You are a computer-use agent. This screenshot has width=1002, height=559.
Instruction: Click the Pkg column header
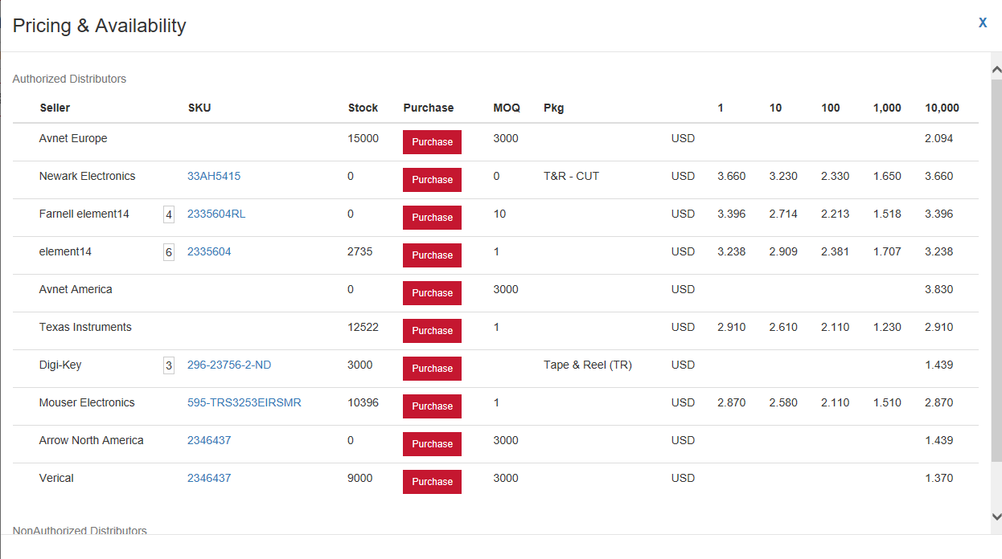click(x=553, y=108)
